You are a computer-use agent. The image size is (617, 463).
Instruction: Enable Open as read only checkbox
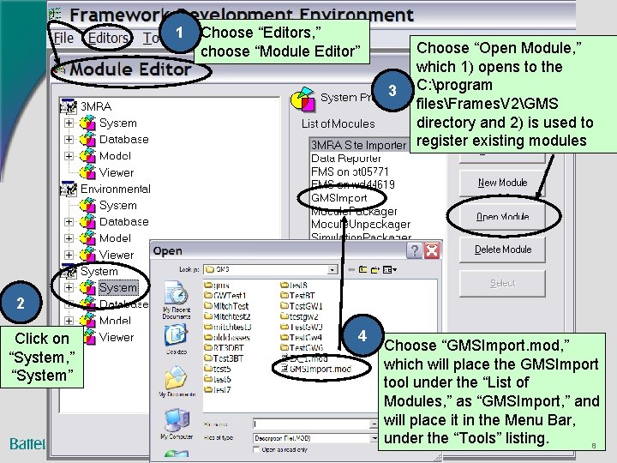[x=256, y=449]
